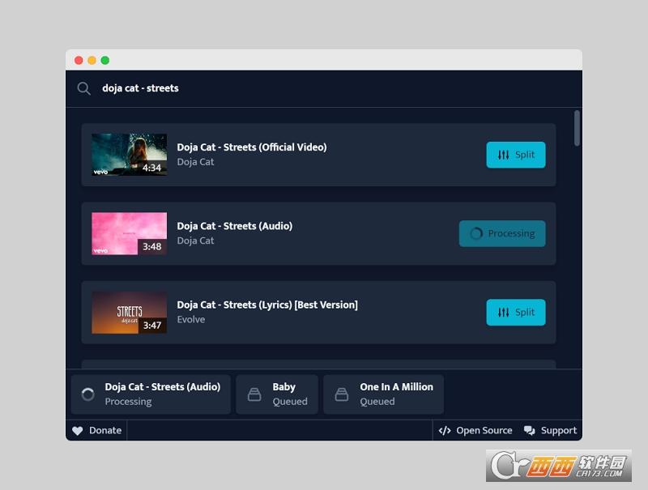
Task: Click the spinner inside the Processing button
Action: [476, 234]
